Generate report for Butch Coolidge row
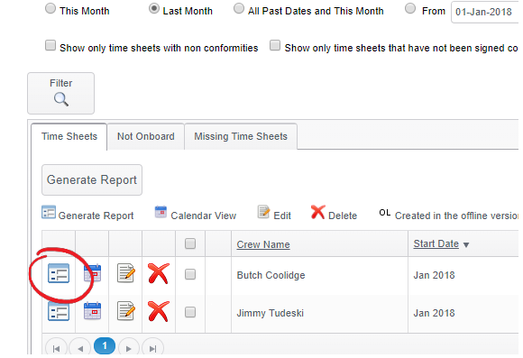This screenshot has height=358, width=523. 59,273
